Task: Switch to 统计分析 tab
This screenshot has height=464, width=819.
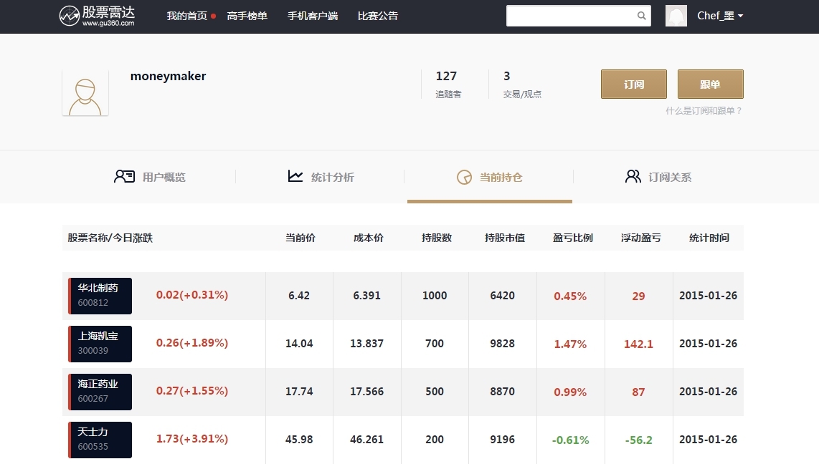Action: click(321, 178)
